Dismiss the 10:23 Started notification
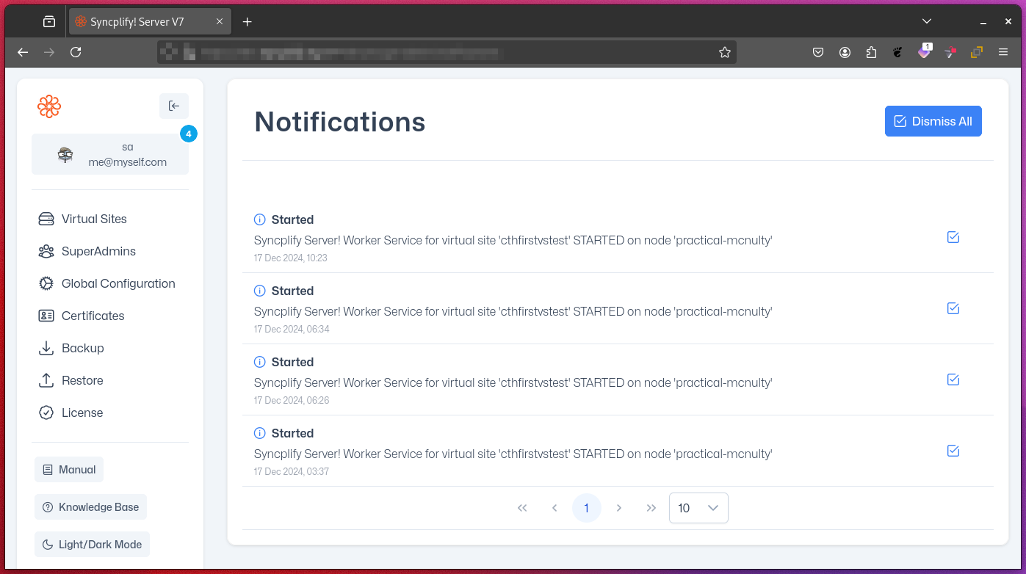 [953, 237]
